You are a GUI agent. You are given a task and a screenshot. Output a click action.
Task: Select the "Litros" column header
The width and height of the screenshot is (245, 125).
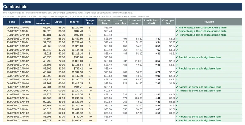point(58,22)
